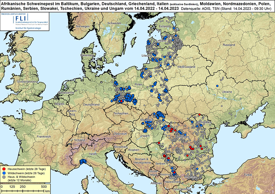Click the single red dot in eastern Germany

click(121, 101)
